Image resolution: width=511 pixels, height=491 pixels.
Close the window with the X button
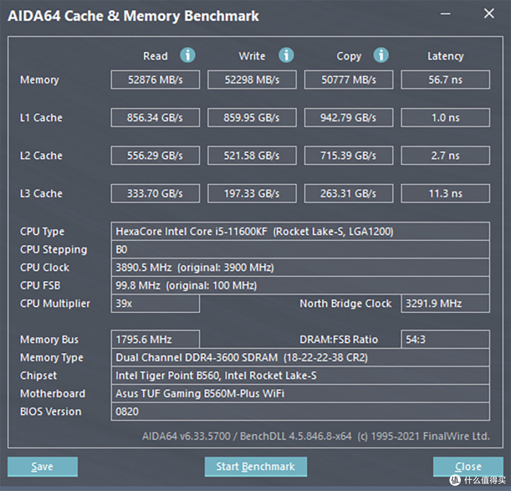pos(489,14)
